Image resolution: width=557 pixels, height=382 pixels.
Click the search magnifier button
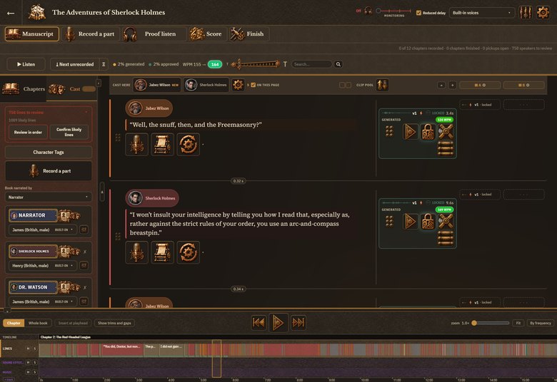coord(338,64)
